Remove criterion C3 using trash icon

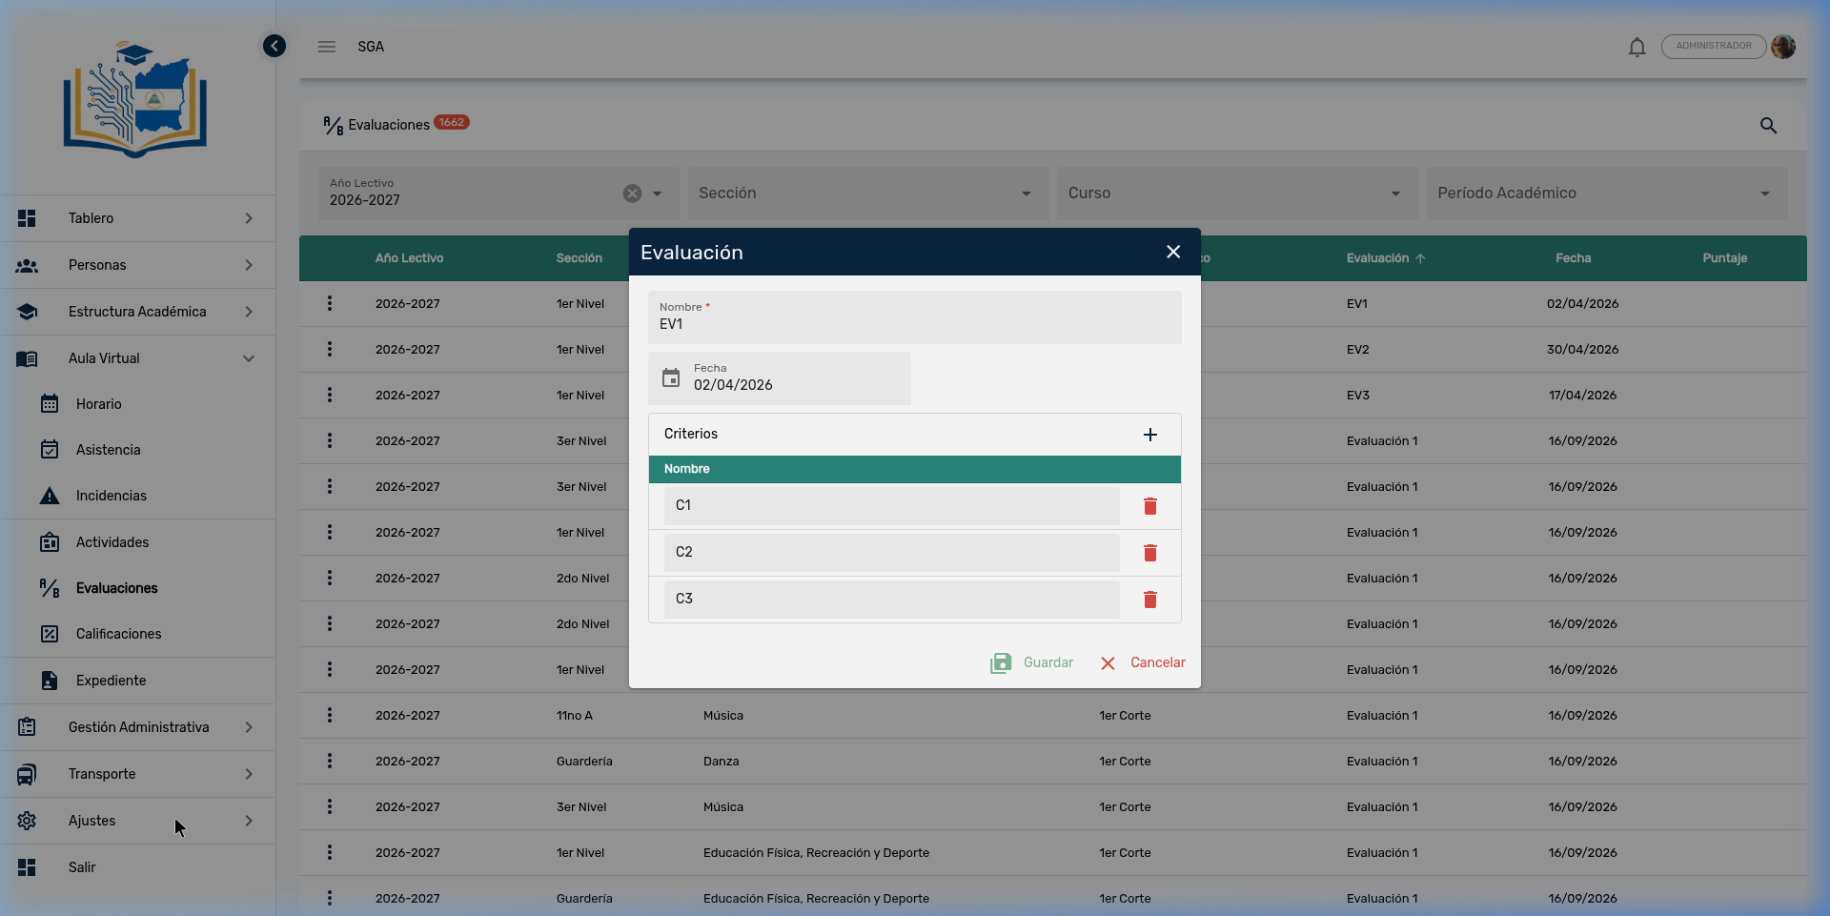(1149, 600)
